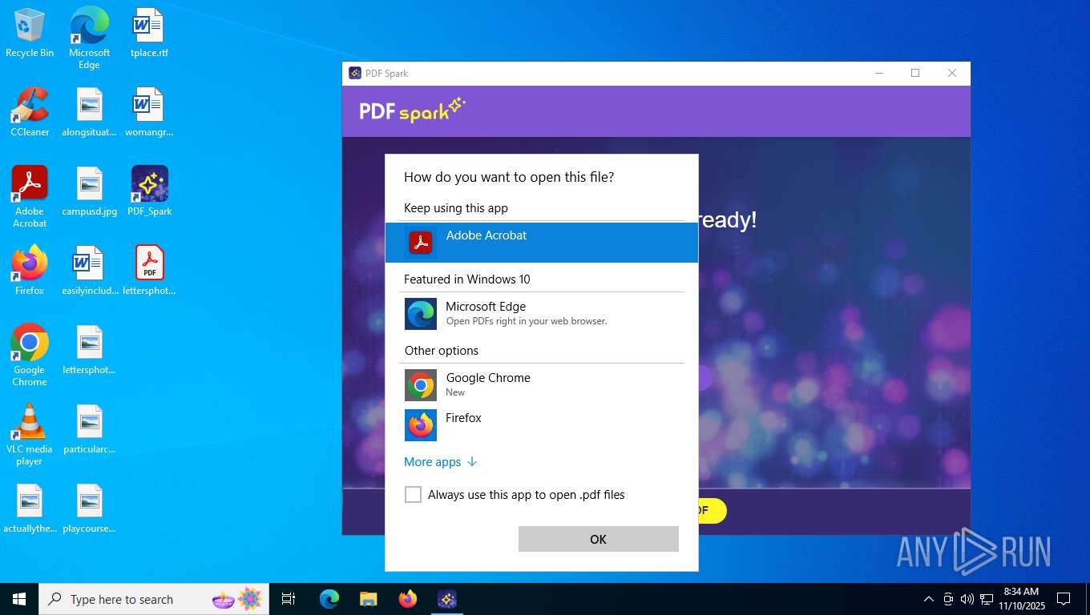Pick Google Chrome from Other options

pyautogui.click(x=542, y=385)
